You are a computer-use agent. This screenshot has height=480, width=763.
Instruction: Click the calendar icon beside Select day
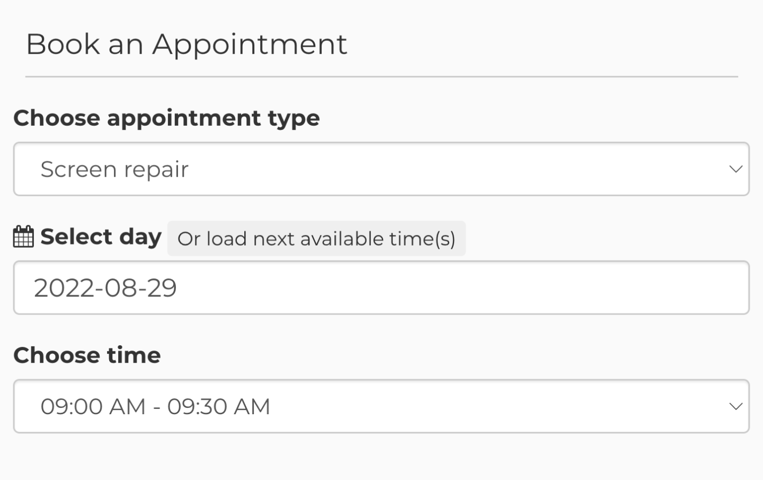(23, 237)
